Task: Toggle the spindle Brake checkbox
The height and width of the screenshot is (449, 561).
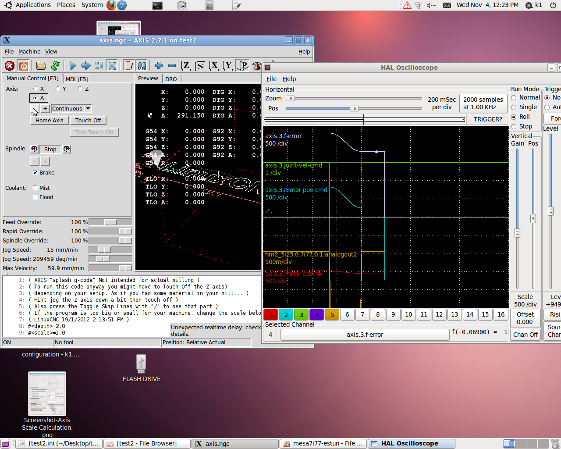Action: (x=35, y=172)
